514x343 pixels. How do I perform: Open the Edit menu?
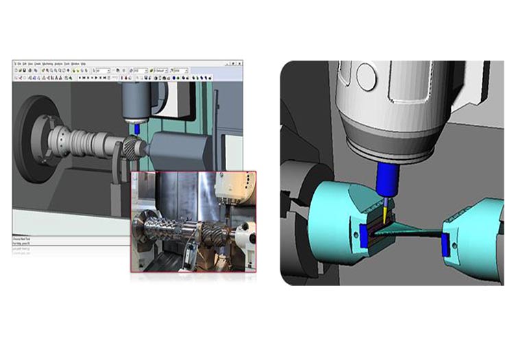(x=25, y=64)
